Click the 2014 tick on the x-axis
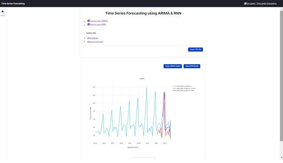283x163 pixels. (104, 143)
